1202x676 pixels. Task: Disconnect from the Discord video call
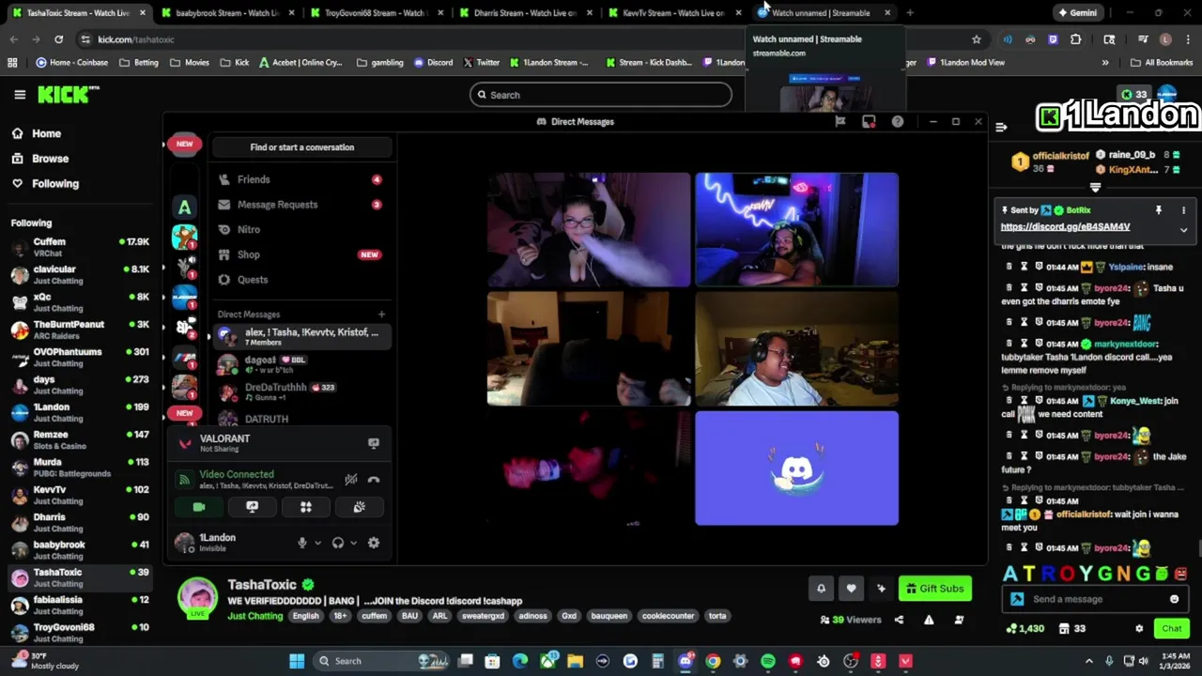(x=374, y=480)
